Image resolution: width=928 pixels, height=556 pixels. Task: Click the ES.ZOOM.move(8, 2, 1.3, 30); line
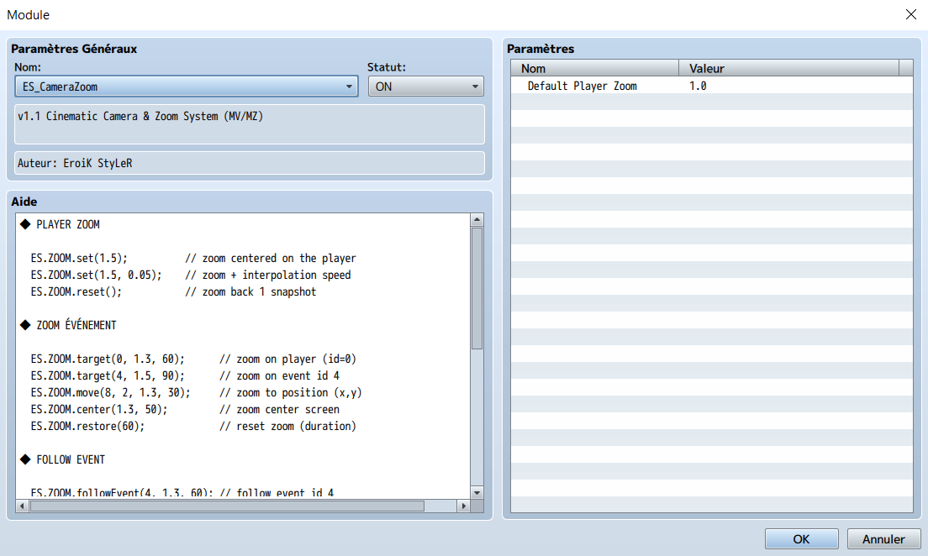point(111,393)
